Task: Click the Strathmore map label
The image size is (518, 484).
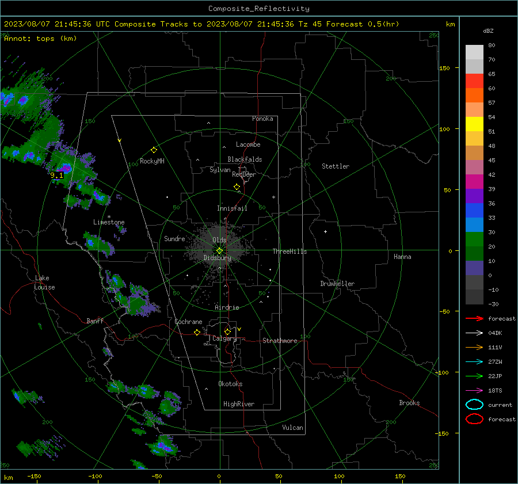Action: (x=280, y=341)
